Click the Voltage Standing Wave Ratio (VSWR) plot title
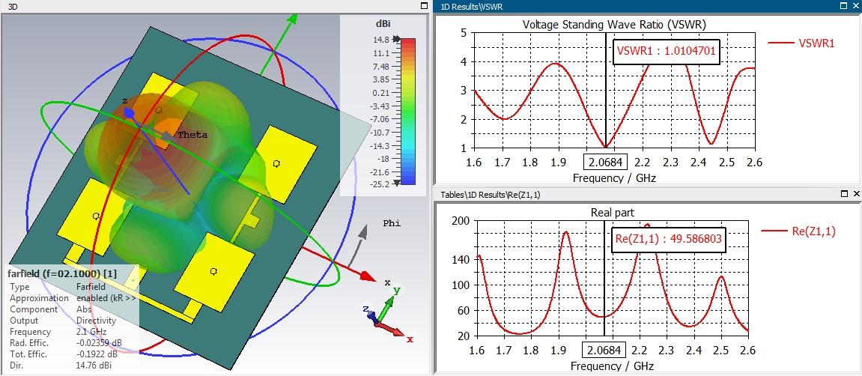This screenshot has height=376, width=862. (614, 25)
